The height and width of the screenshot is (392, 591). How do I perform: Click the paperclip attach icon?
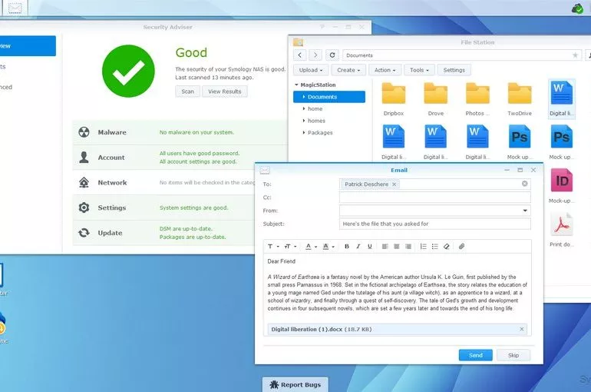pos(462,247)
